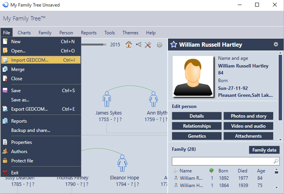
Task: Click the Open folder icon in File menu
Action: 5,51
